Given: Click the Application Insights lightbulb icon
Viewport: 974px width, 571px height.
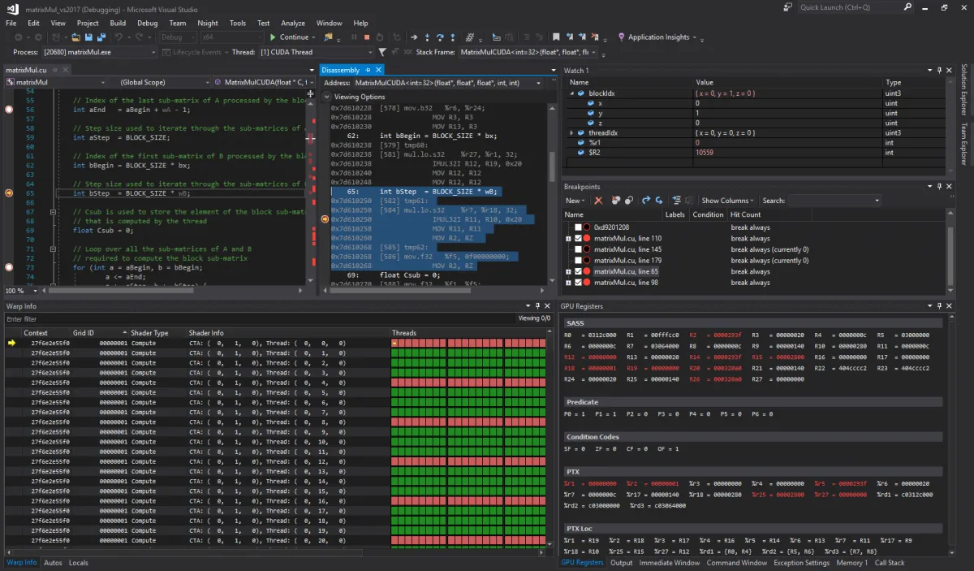Looking at the screenshot, I should (x=622, y=37).
